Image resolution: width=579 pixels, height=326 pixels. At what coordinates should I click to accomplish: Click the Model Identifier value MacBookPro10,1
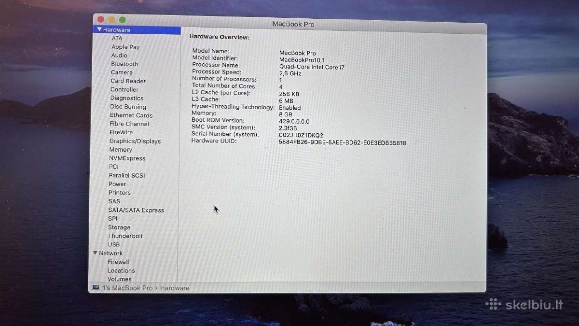click(302, 60)
